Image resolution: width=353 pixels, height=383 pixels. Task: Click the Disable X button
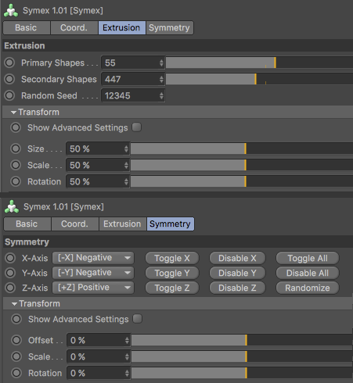tap(237, 258)
